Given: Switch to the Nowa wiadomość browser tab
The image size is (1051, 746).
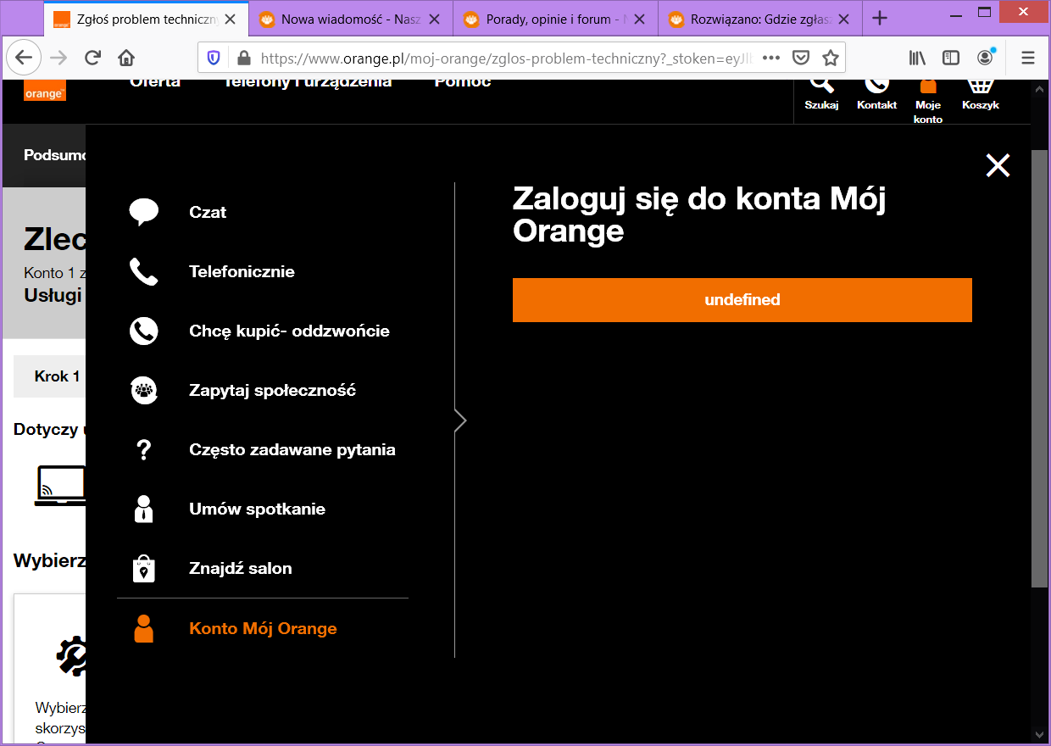Looking at the screenshot, I should click(x=350, y=19).
